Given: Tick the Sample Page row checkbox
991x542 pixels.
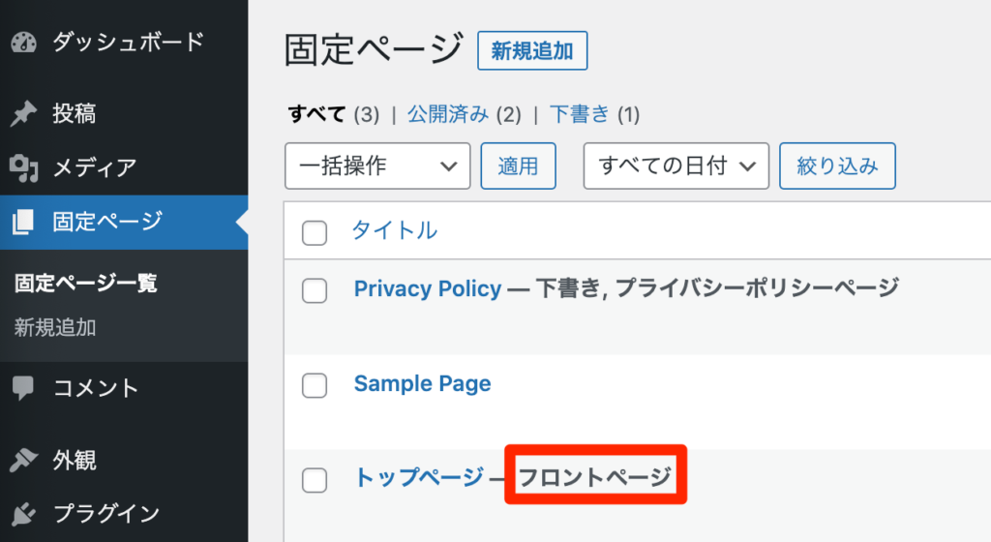Looking at the screenshot, I should point(315,385).
